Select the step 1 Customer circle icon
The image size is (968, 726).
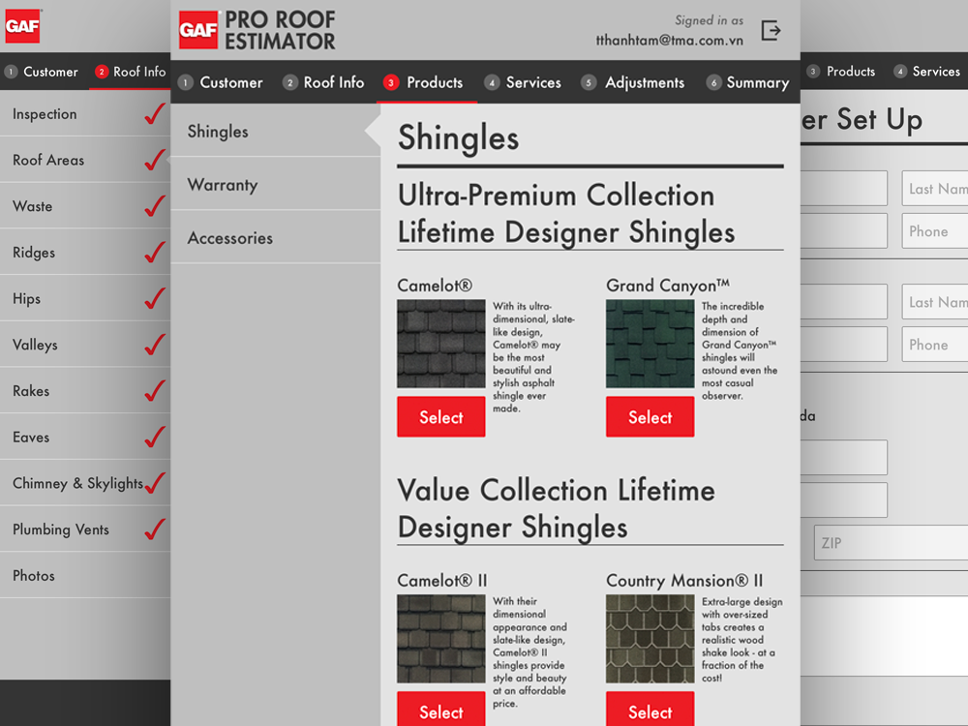pyautogui.click(x=185, y=82)
